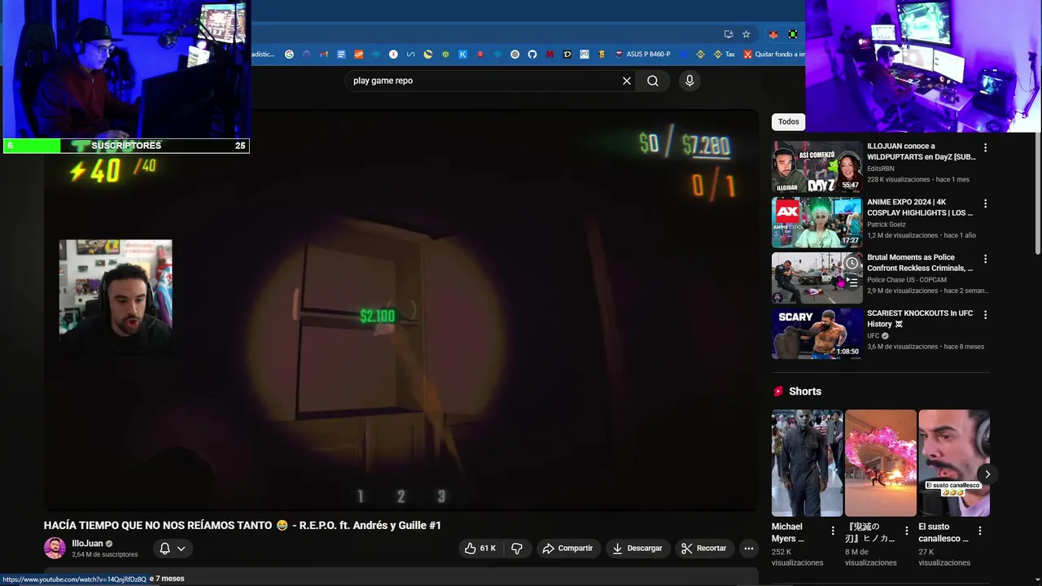Click the Police Chase US - COPCAM channel name
Screen dimensions: 1042x586
click(x=907, y=279)
